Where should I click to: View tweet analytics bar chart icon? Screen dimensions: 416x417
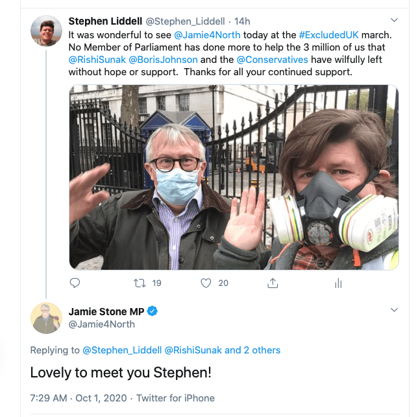337,283
